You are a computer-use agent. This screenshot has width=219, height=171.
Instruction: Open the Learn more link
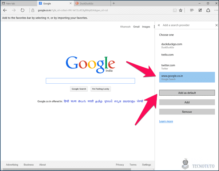pos(166,121)
